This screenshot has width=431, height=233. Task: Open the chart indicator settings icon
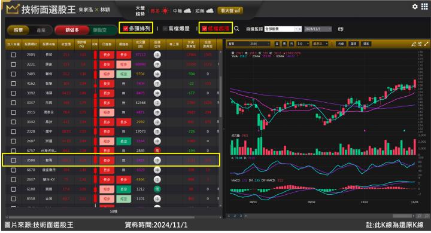(420, 44)
